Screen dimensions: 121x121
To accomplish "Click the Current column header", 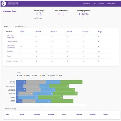I will point(85,32).
